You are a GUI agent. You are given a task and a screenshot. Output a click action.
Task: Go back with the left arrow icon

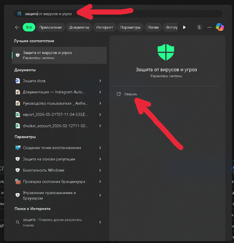17,27
